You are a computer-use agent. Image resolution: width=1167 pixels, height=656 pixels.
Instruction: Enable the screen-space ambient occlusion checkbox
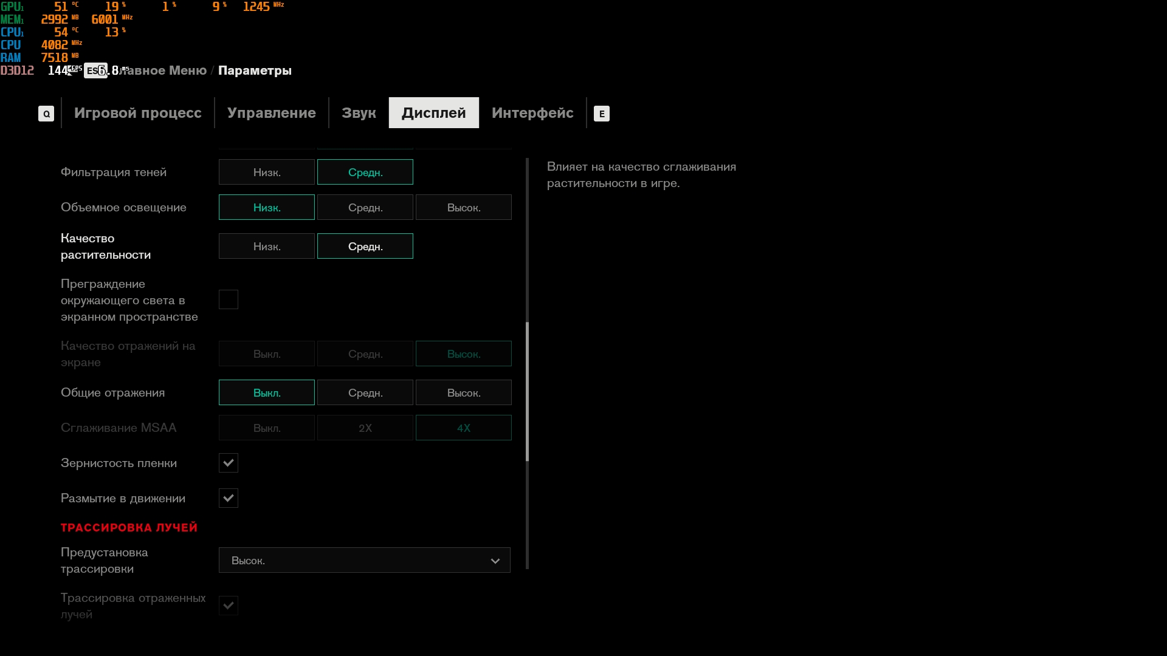[x=229, y=299]
